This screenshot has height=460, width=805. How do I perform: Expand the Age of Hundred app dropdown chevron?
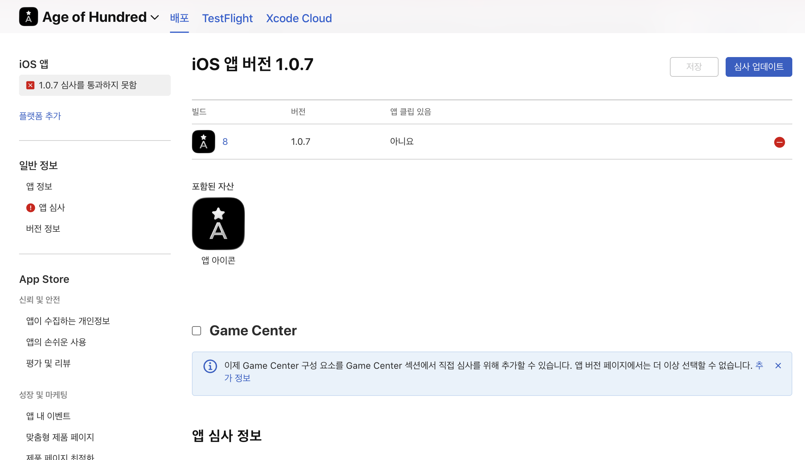pos(155,18)
